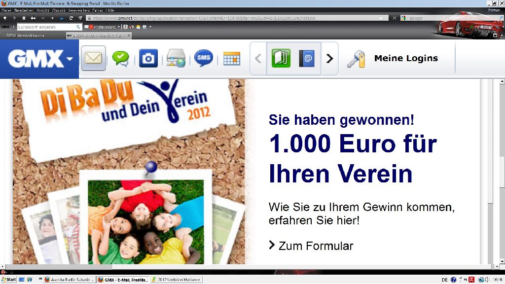Open the Hilfe menu

(x=110, y=10)
